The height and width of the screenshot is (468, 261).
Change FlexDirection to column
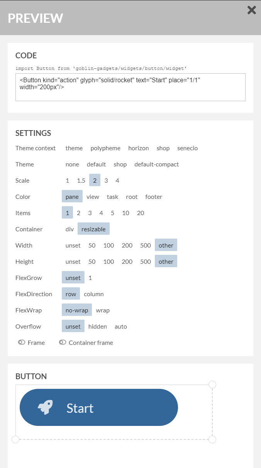click(x=94, y=294)
